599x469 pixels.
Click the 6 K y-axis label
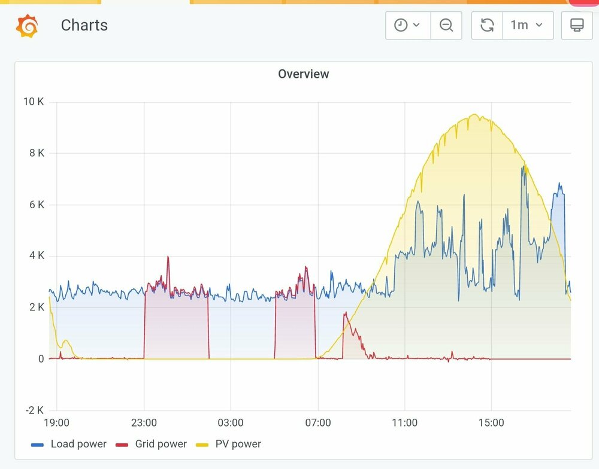37,205
